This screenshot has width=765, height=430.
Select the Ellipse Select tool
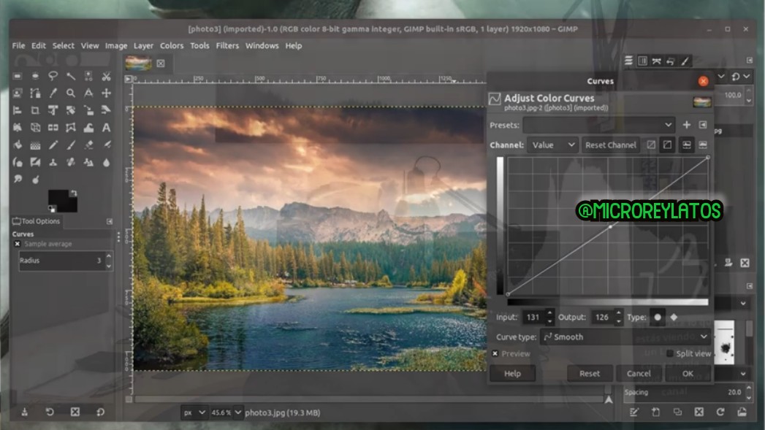tap(35, 76)
